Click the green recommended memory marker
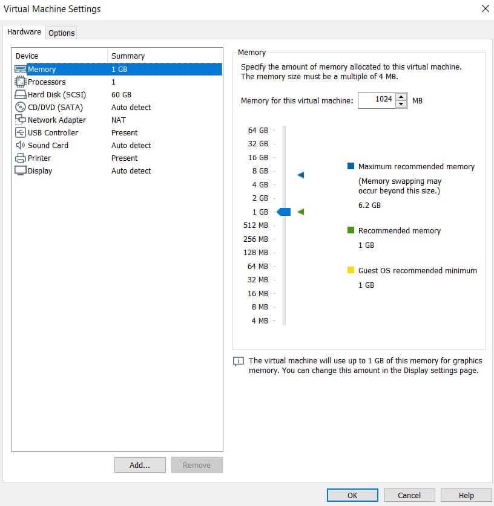Screen dimensions: 494x506 click(x=301, y=212)
